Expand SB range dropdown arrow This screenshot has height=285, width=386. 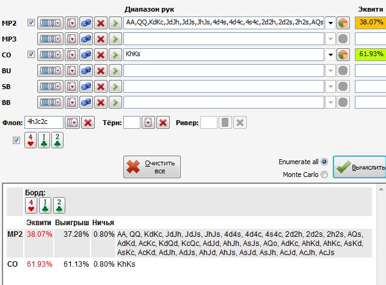(x=330, y=87)
